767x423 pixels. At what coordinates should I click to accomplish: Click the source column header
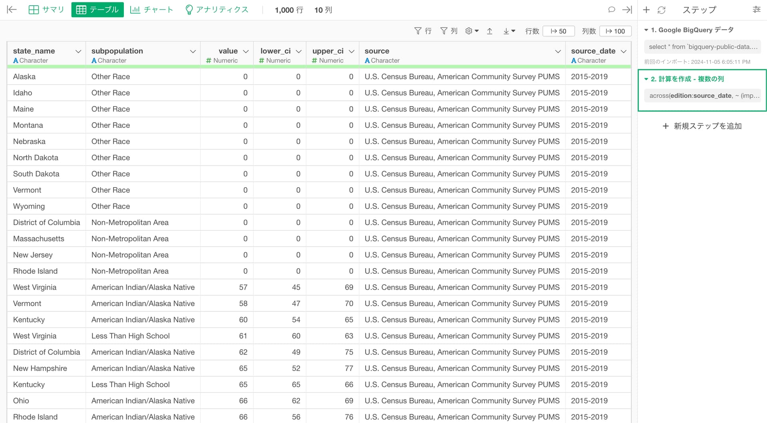click(x=377, y=51)
